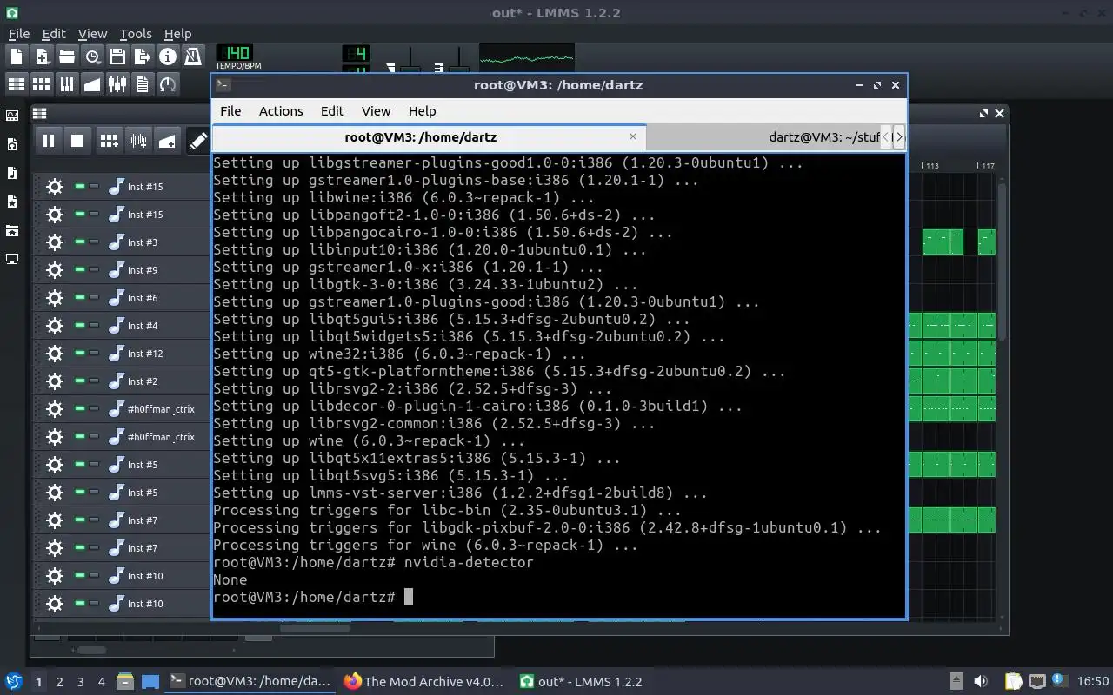
Task: Open My Samples sidebar tab
Action: pos(12,173)
